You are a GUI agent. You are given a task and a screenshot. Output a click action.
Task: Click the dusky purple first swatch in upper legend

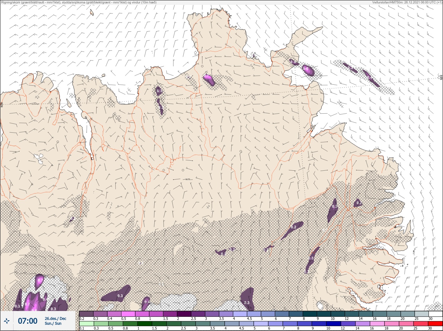coord(86,314)
